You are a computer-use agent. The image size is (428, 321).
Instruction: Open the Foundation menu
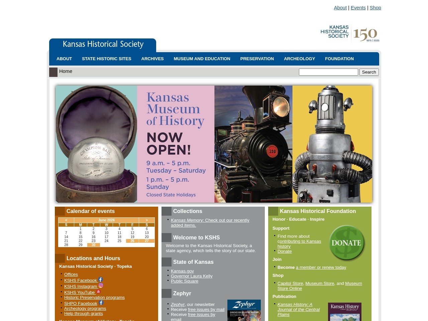[x=339, y=59]
